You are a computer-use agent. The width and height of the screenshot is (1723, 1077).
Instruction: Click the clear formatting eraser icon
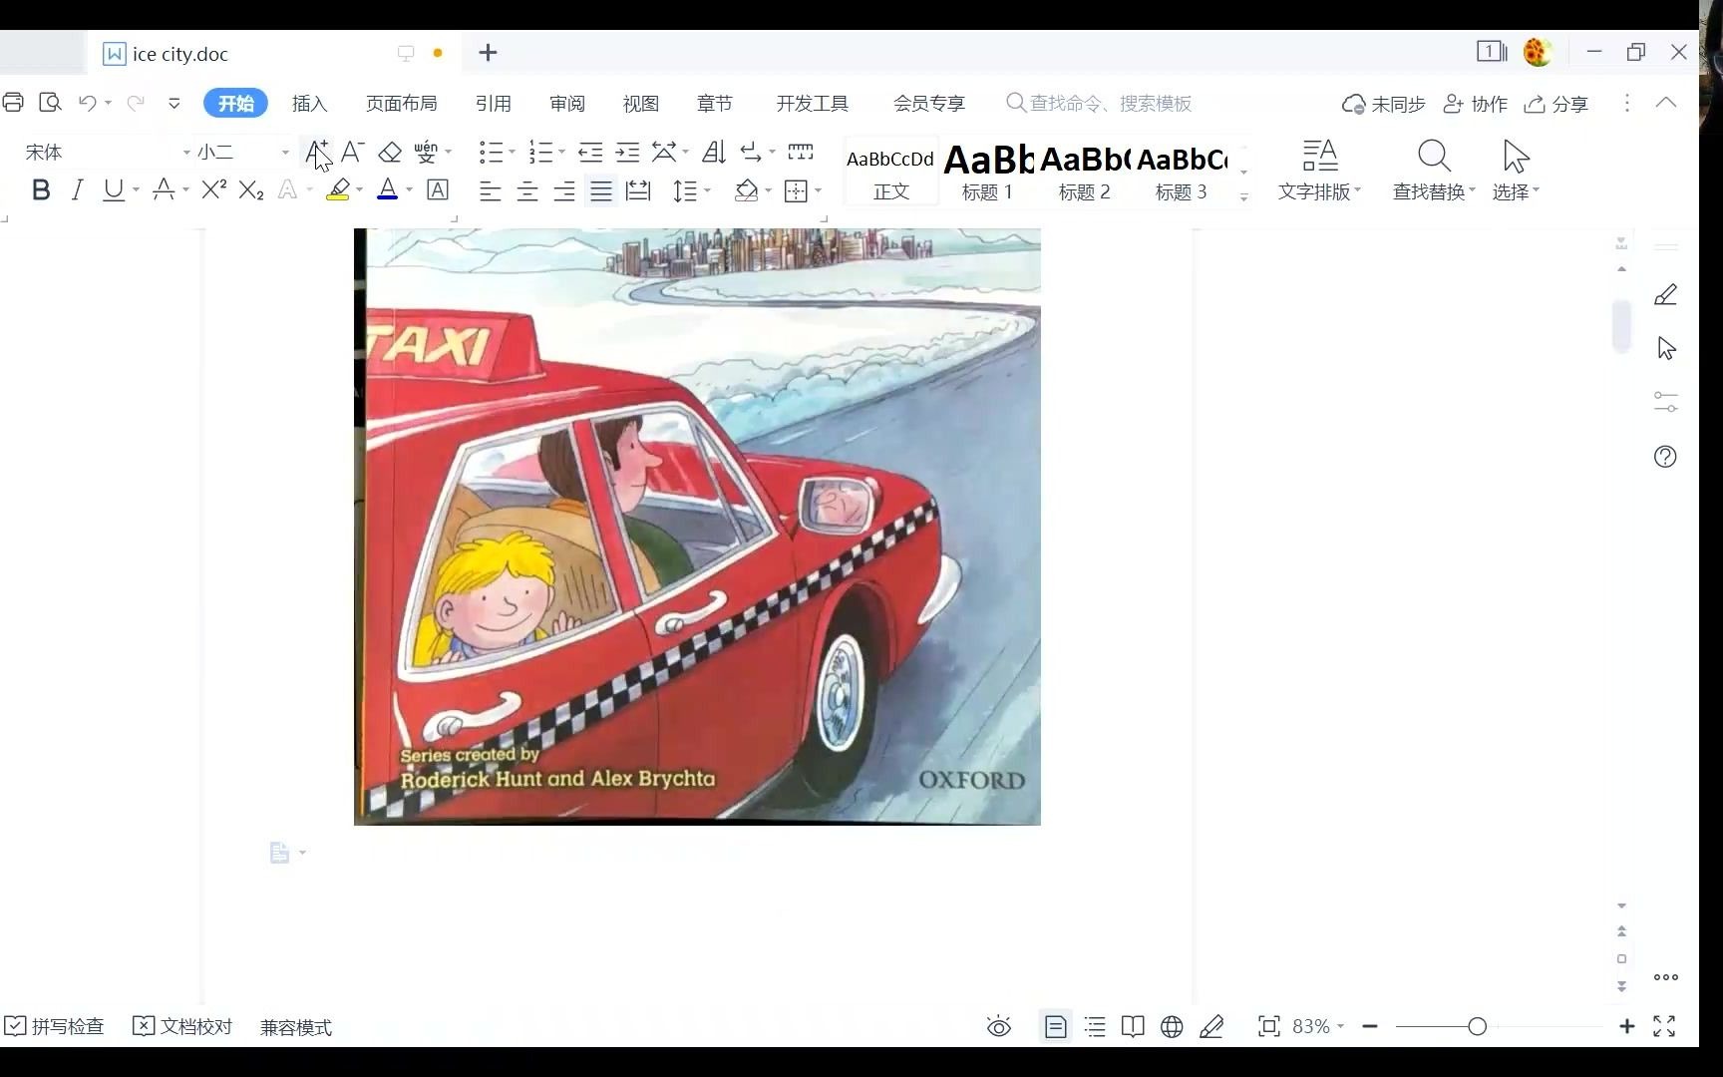[x=390, y=152]
